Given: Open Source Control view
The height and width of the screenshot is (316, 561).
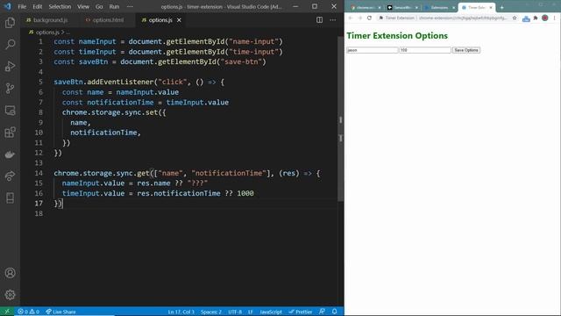Looking at the screenshot, I should pyautogui.click(x=10, y=88).
